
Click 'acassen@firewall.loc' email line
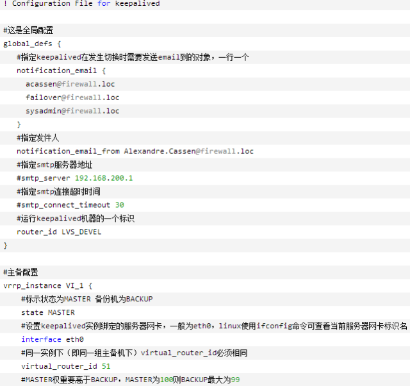(x=70, y=84)
